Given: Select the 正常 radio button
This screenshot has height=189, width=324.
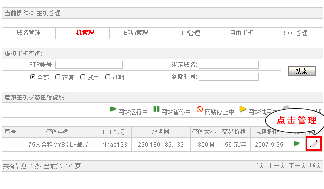Looking at the screenshot, I should [57, 77].
